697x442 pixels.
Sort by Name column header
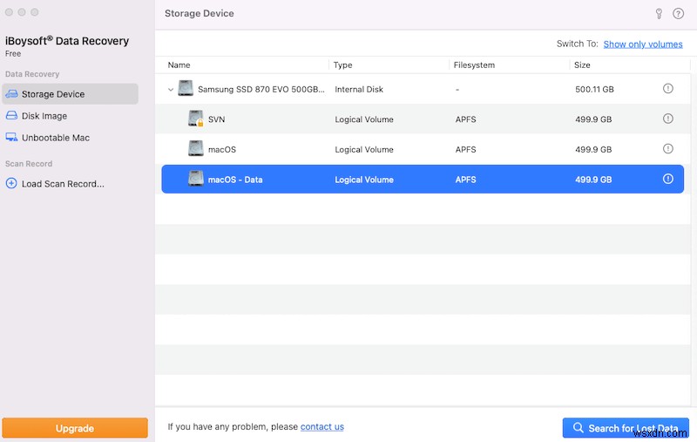click(x=179, y=65)
